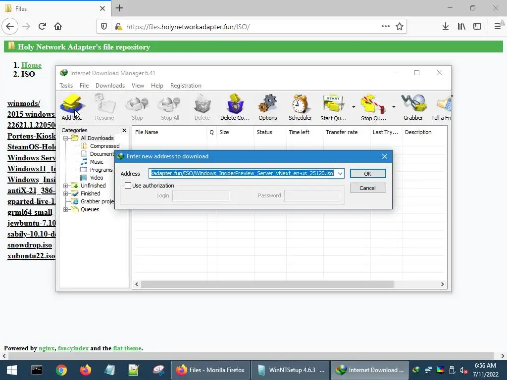Viewport: 507px width, 380px height.
Task: Open the Tasks menu
Action: point(66,86)
